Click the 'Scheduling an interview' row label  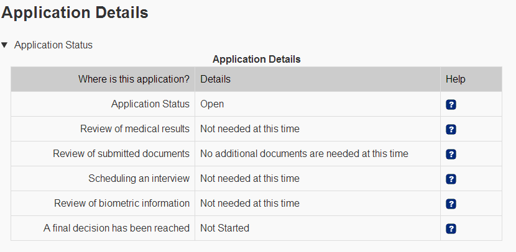(139, 179)
